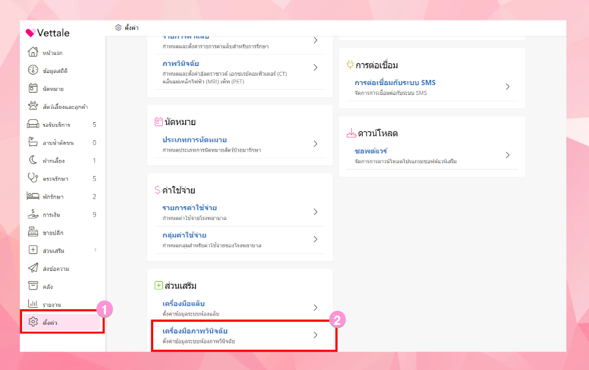
Task: Click พักรักษา count badge 2
Action: point(94,197)
